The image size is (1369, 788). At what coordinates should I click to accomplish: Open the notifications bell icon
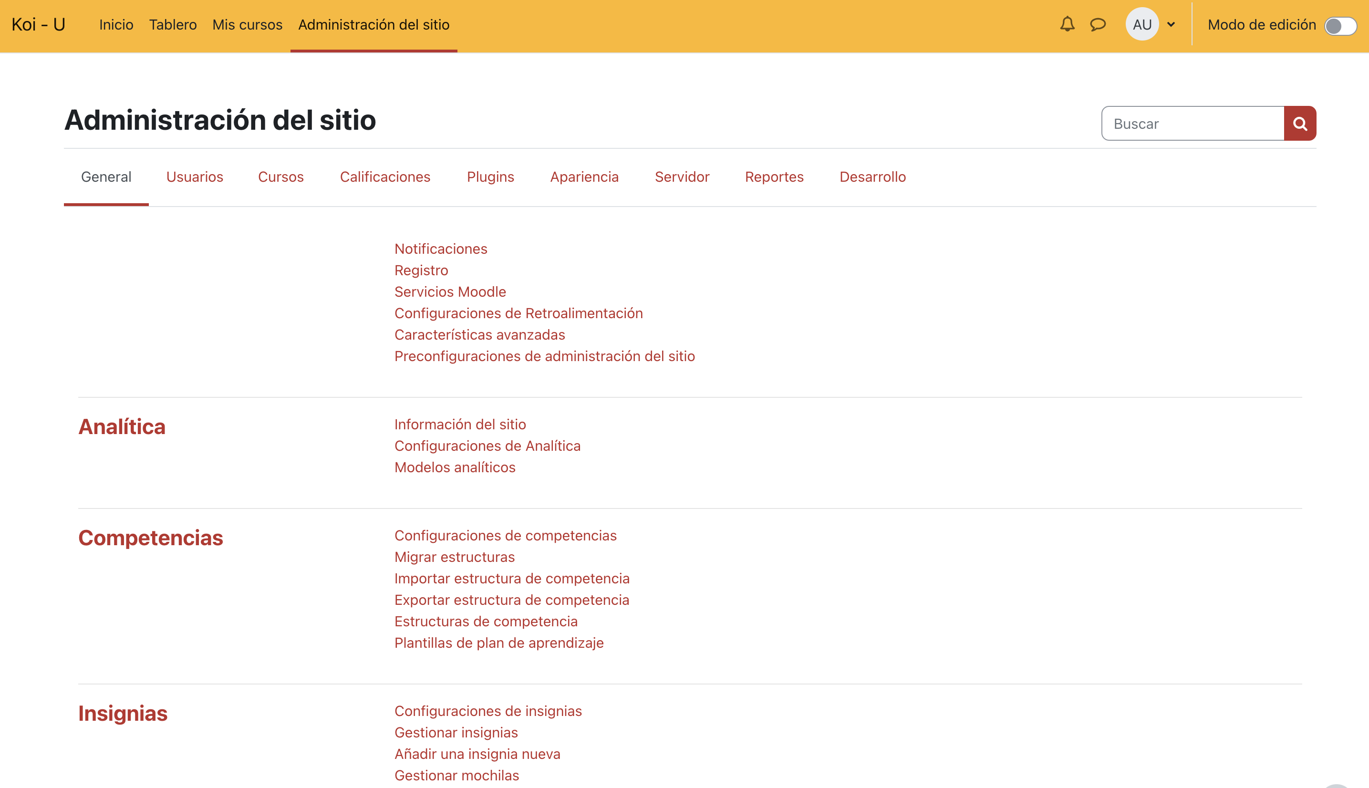(x=1067, y=24)
